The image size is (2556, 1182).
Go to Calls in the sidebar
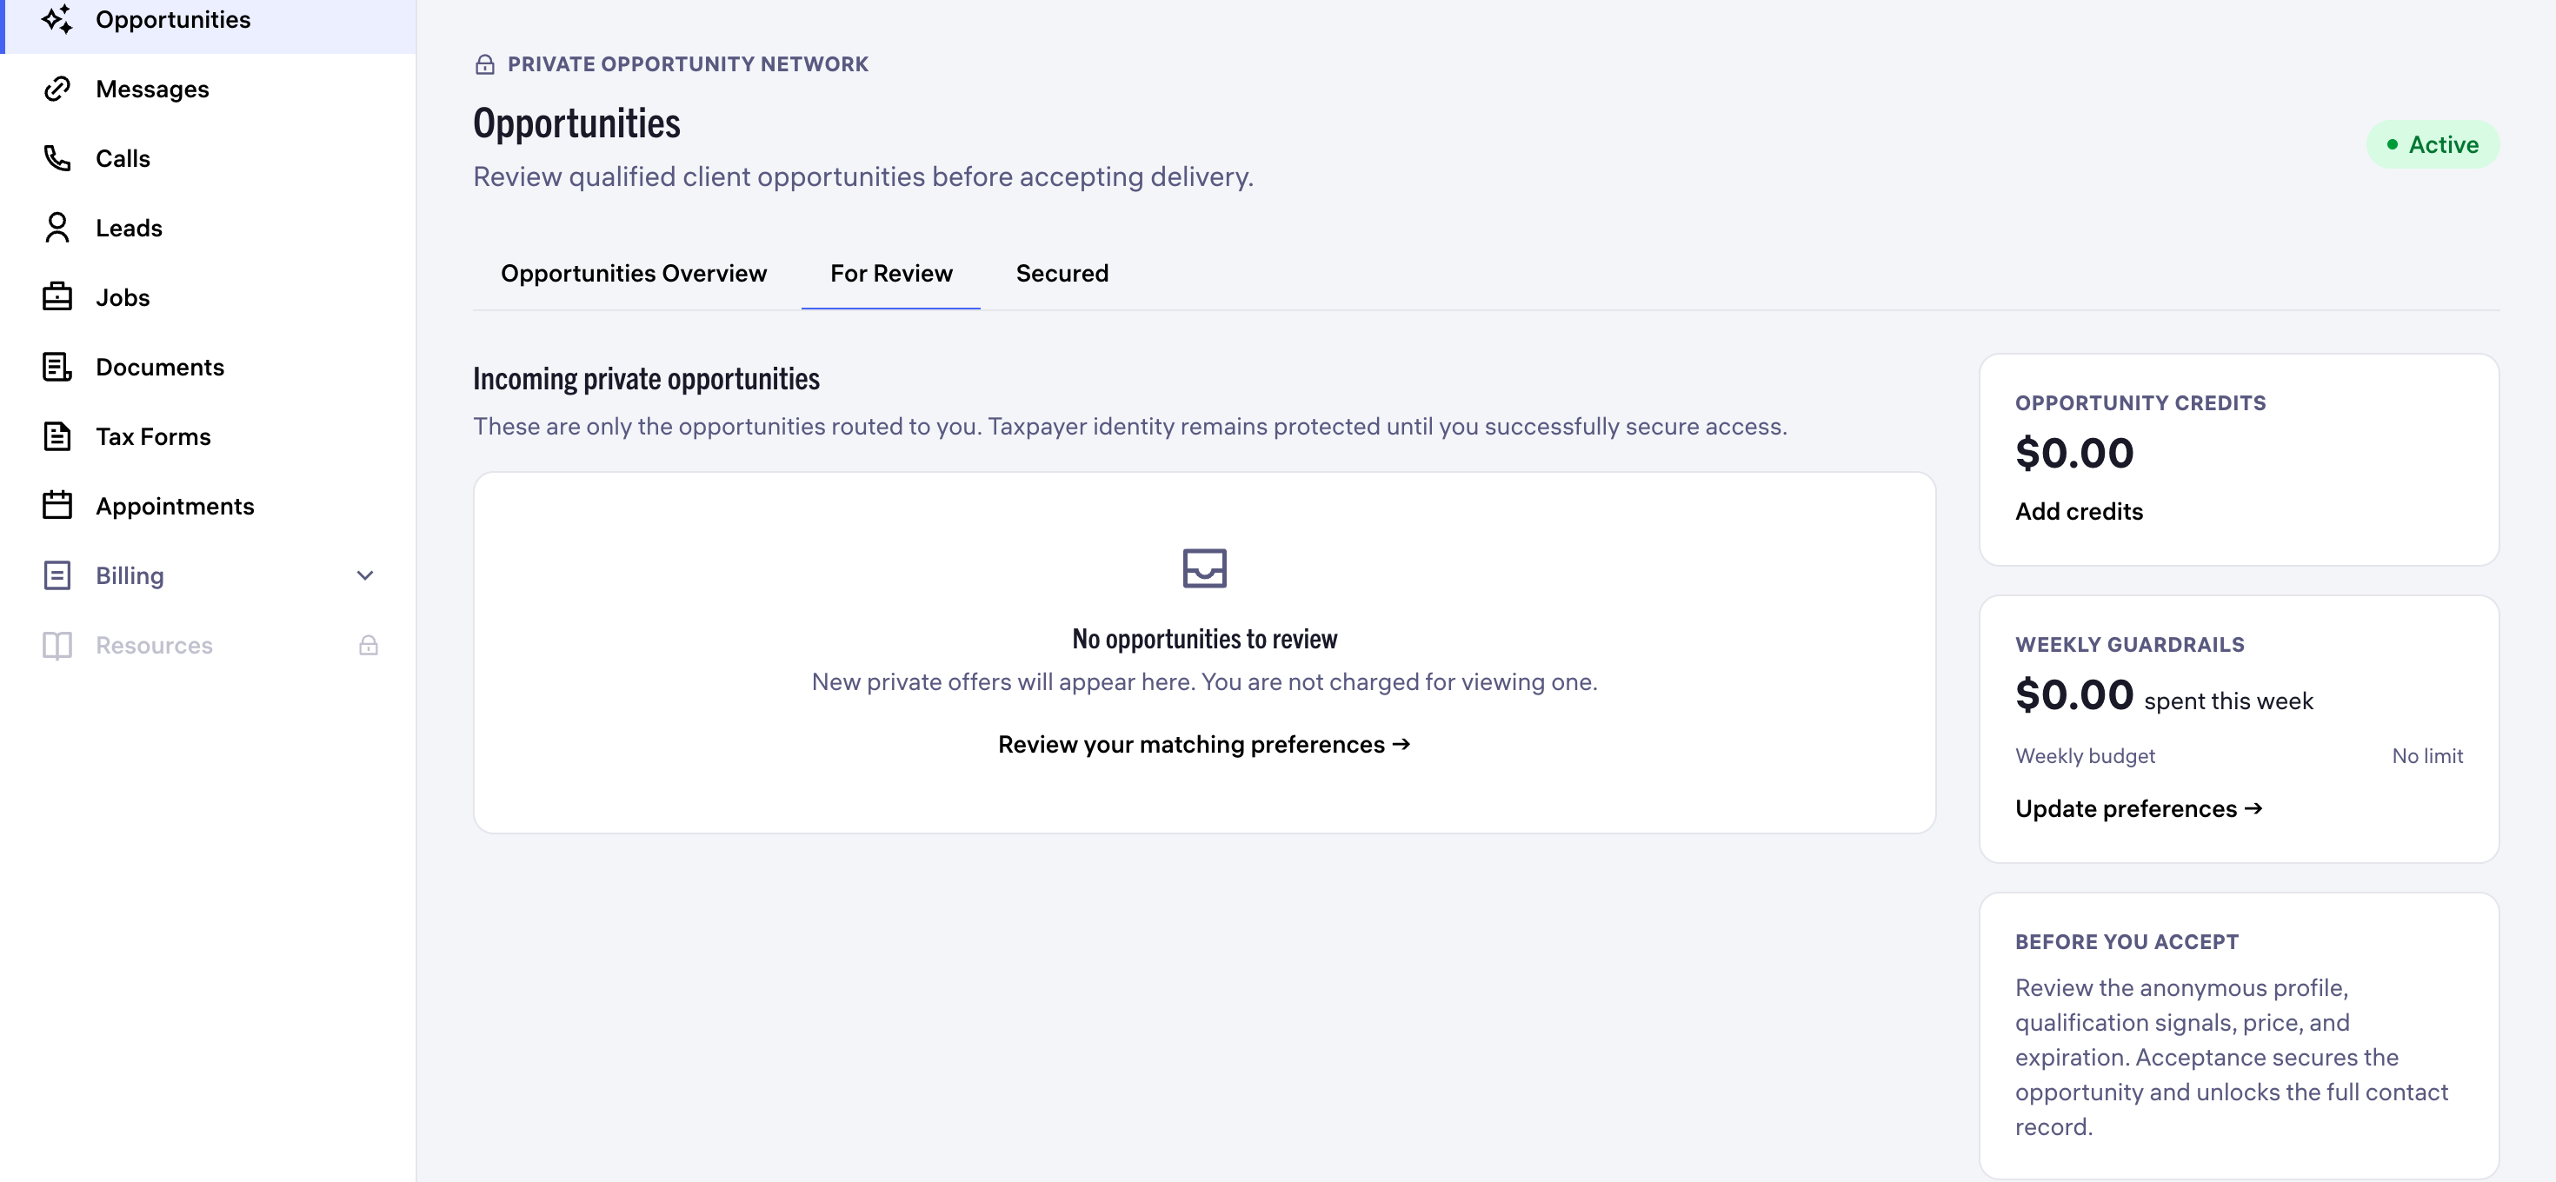[209, 159]
